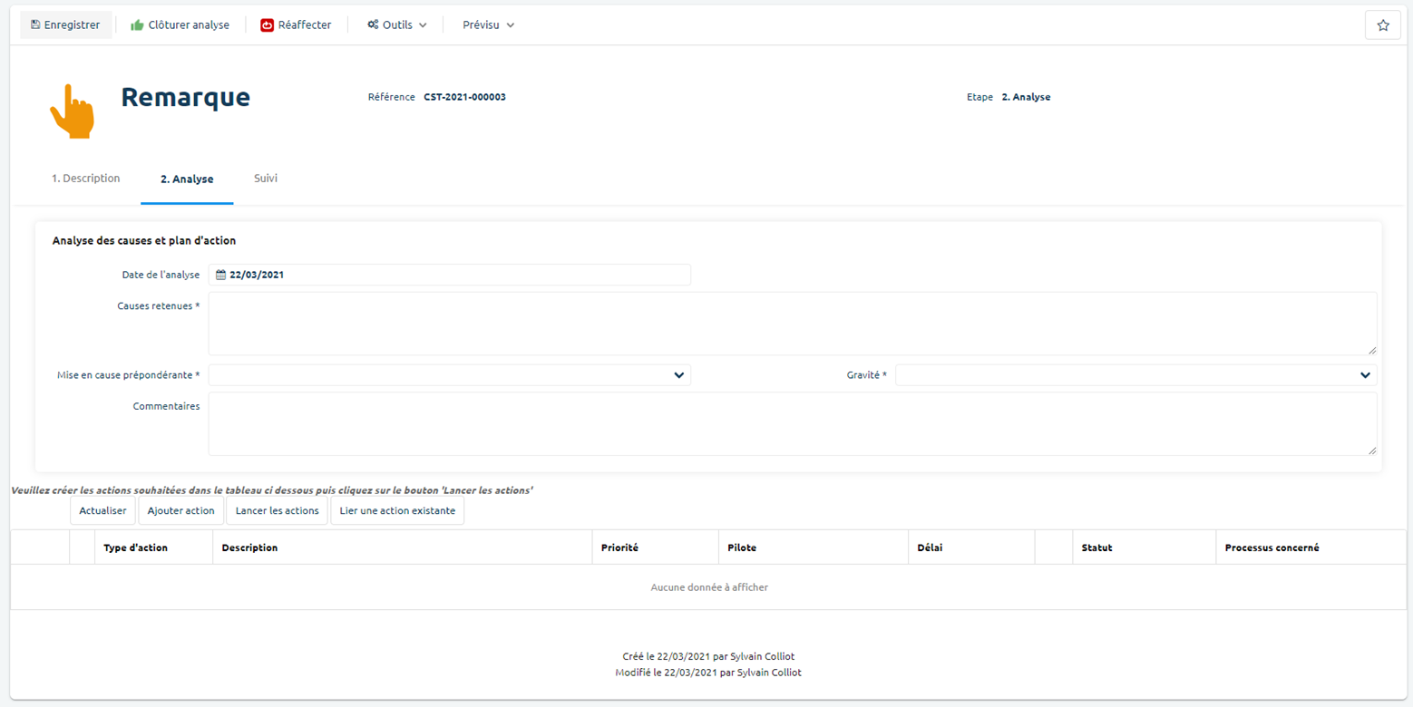The image size is (1413, 707).
Task: Click the calendar icon in the date field
Action: tap(220, 275)
